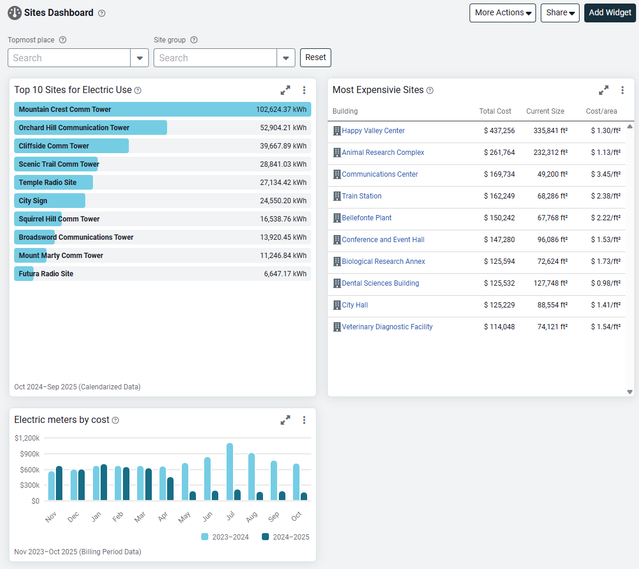Click the Add Widget button
The width and height of the screenshot is (639, 569).
point(610,13)
